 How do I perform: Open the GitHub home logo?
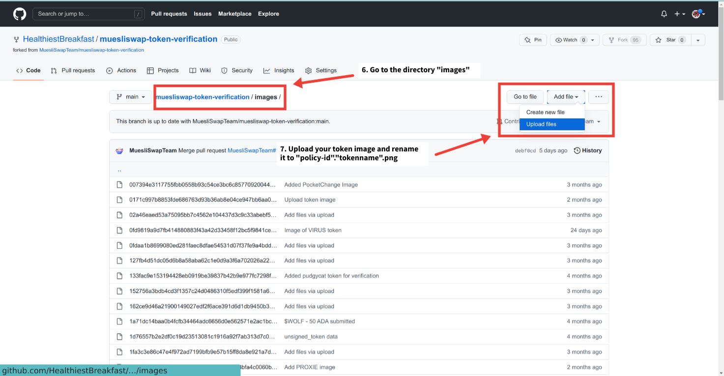[x=20, y=14]
